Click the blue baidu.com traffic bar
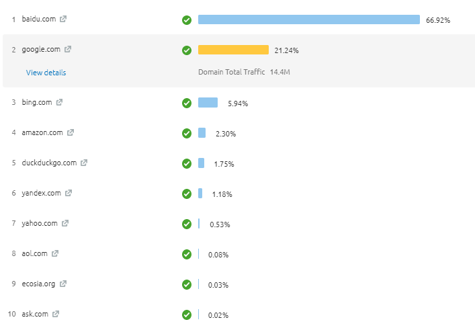Image resolution: width=475 pixels, height=330 pixels. pos(308,19)
